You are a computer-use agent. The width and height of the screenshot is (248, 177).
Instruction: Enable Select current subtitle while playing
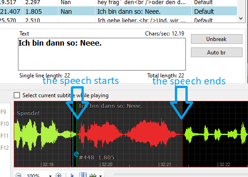17,95
